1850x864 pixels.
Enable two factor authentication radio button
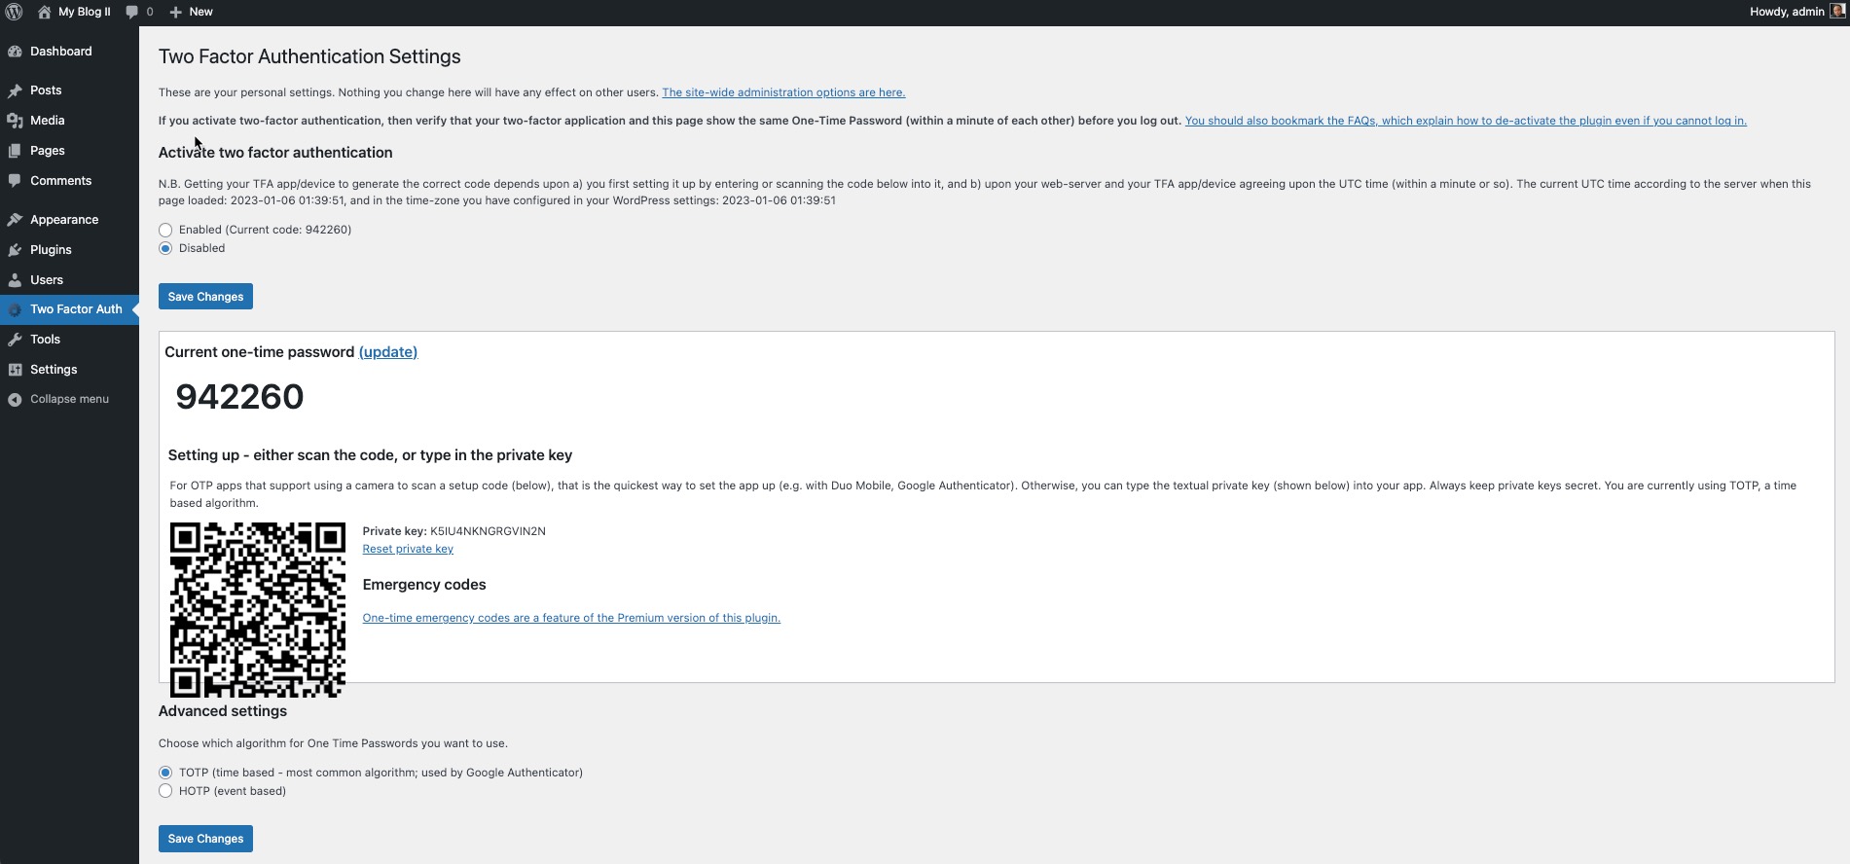tap(165, 231)
